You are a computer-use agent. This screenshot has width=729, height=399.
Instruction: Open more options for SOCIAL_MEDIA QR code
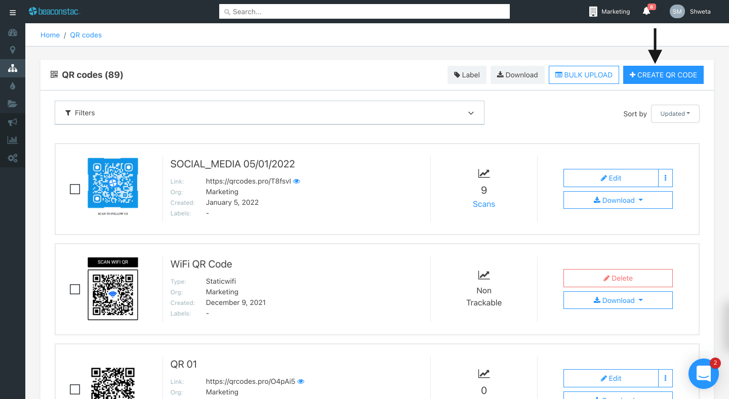pyautogui.click(x=665, y=178)
